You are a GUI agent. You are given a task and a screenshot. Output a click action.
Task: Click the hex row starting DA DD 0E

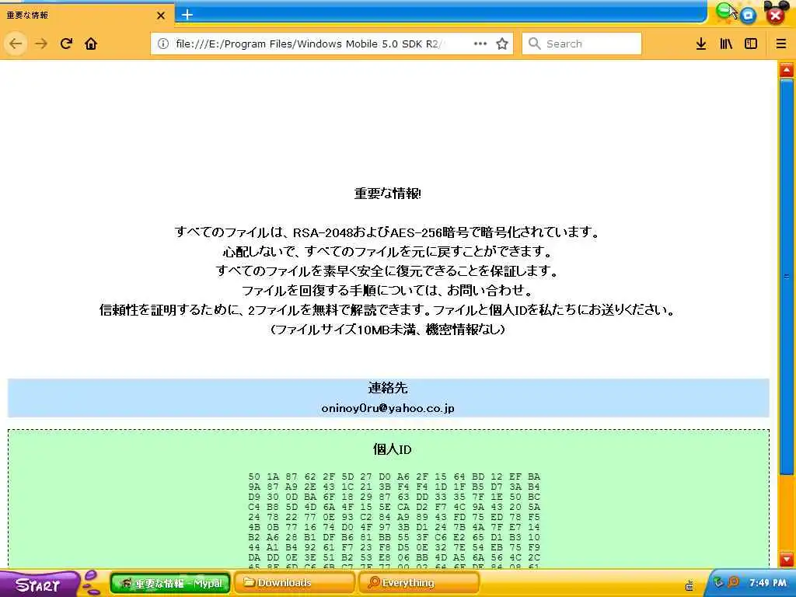click(394, 558)
